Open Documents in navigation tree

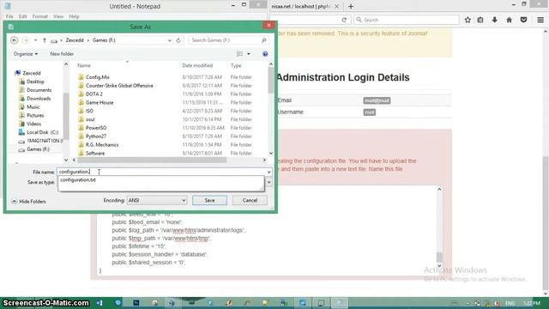pos(39,90)
